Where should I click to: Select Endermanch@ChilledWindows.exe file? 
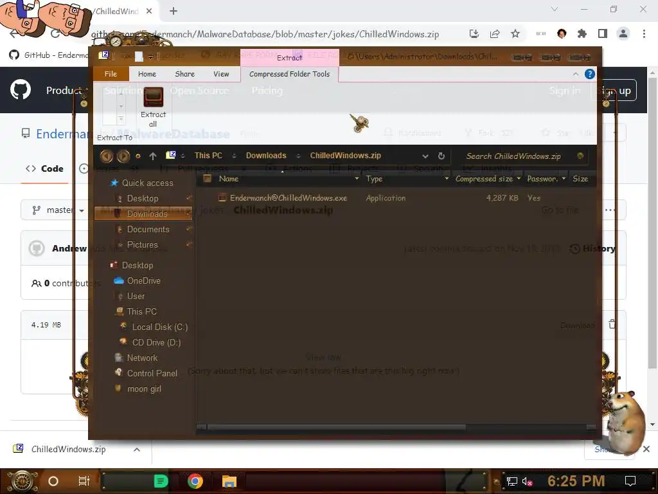[289, 198]
